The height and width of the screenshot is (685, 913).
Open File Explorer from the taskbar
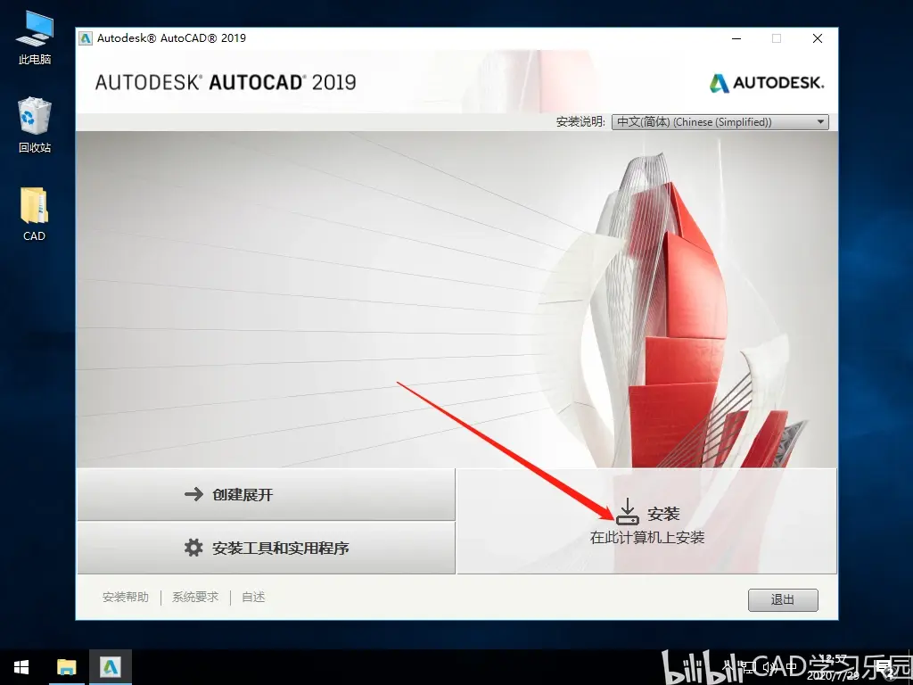tap(66, 667)
